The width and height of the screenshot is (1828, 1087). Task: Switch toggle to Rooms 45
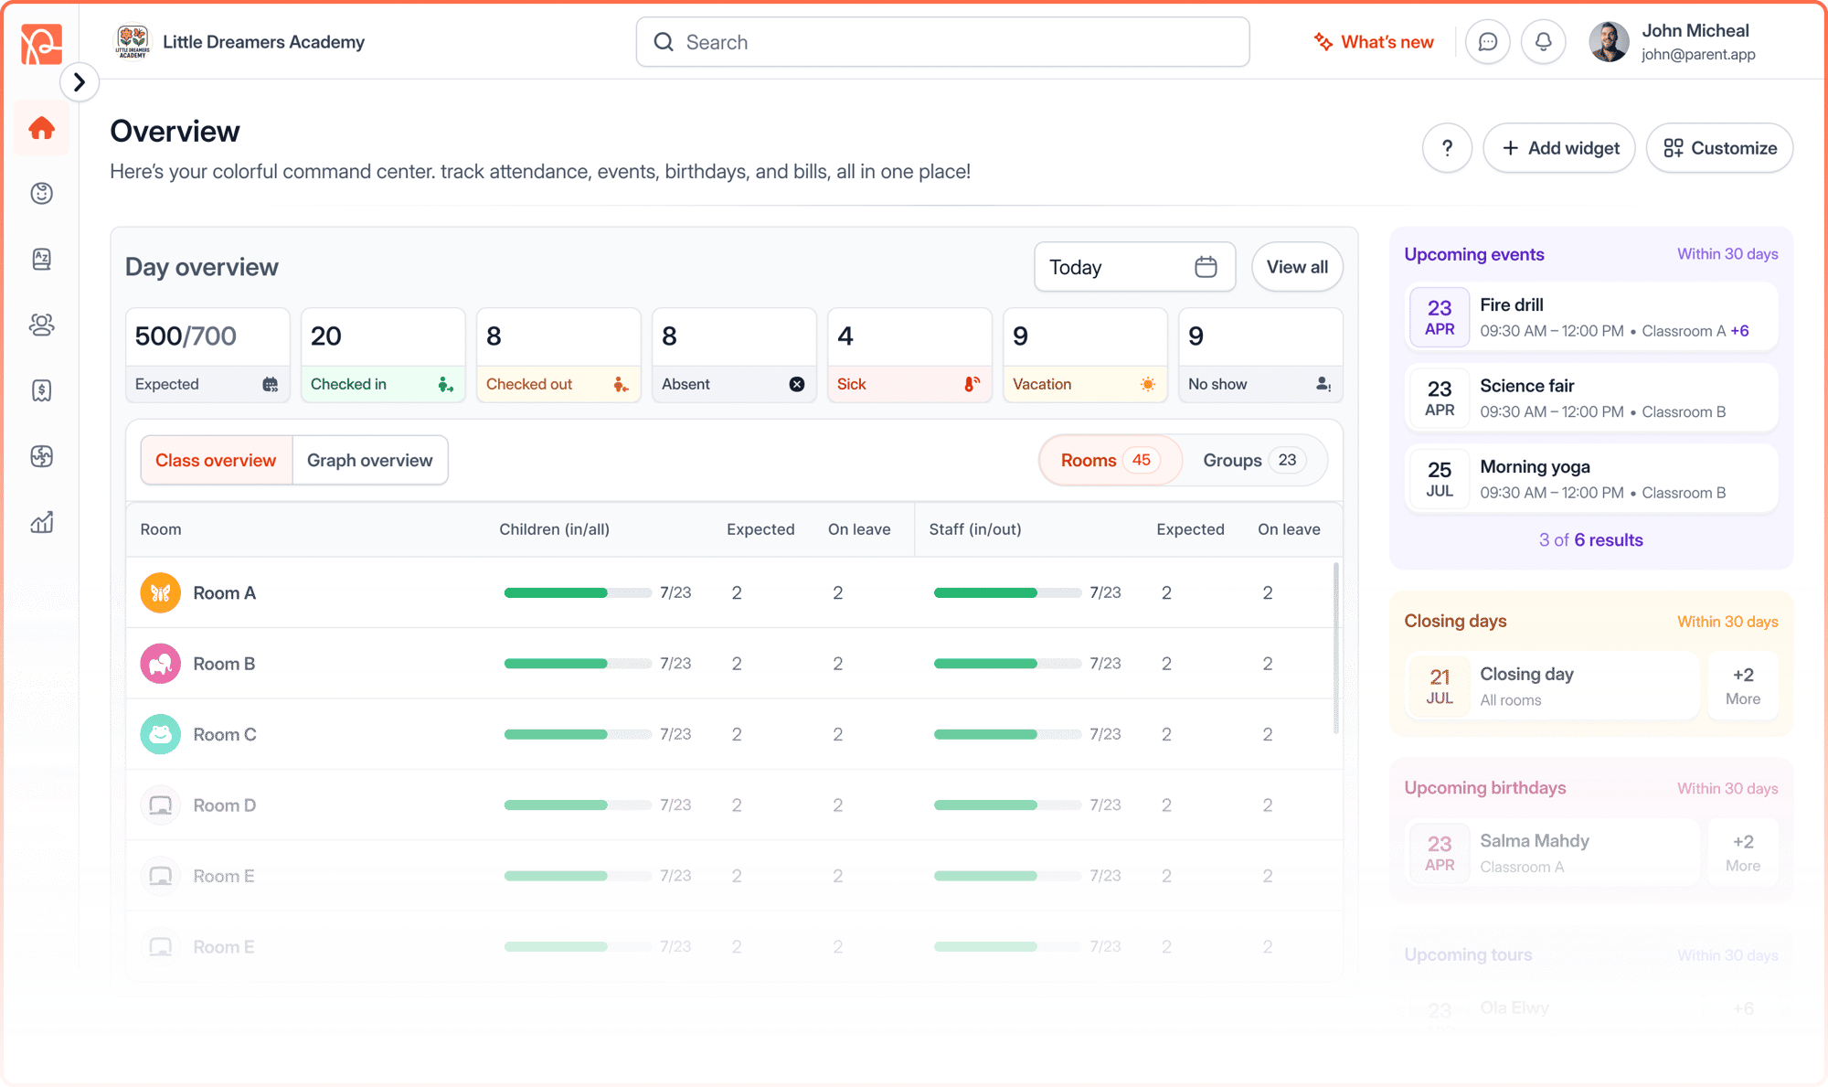[1110, 460]
